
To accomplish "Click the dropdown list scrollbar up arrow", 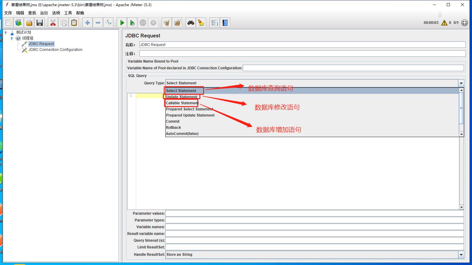I will click(x=461, y=90).
